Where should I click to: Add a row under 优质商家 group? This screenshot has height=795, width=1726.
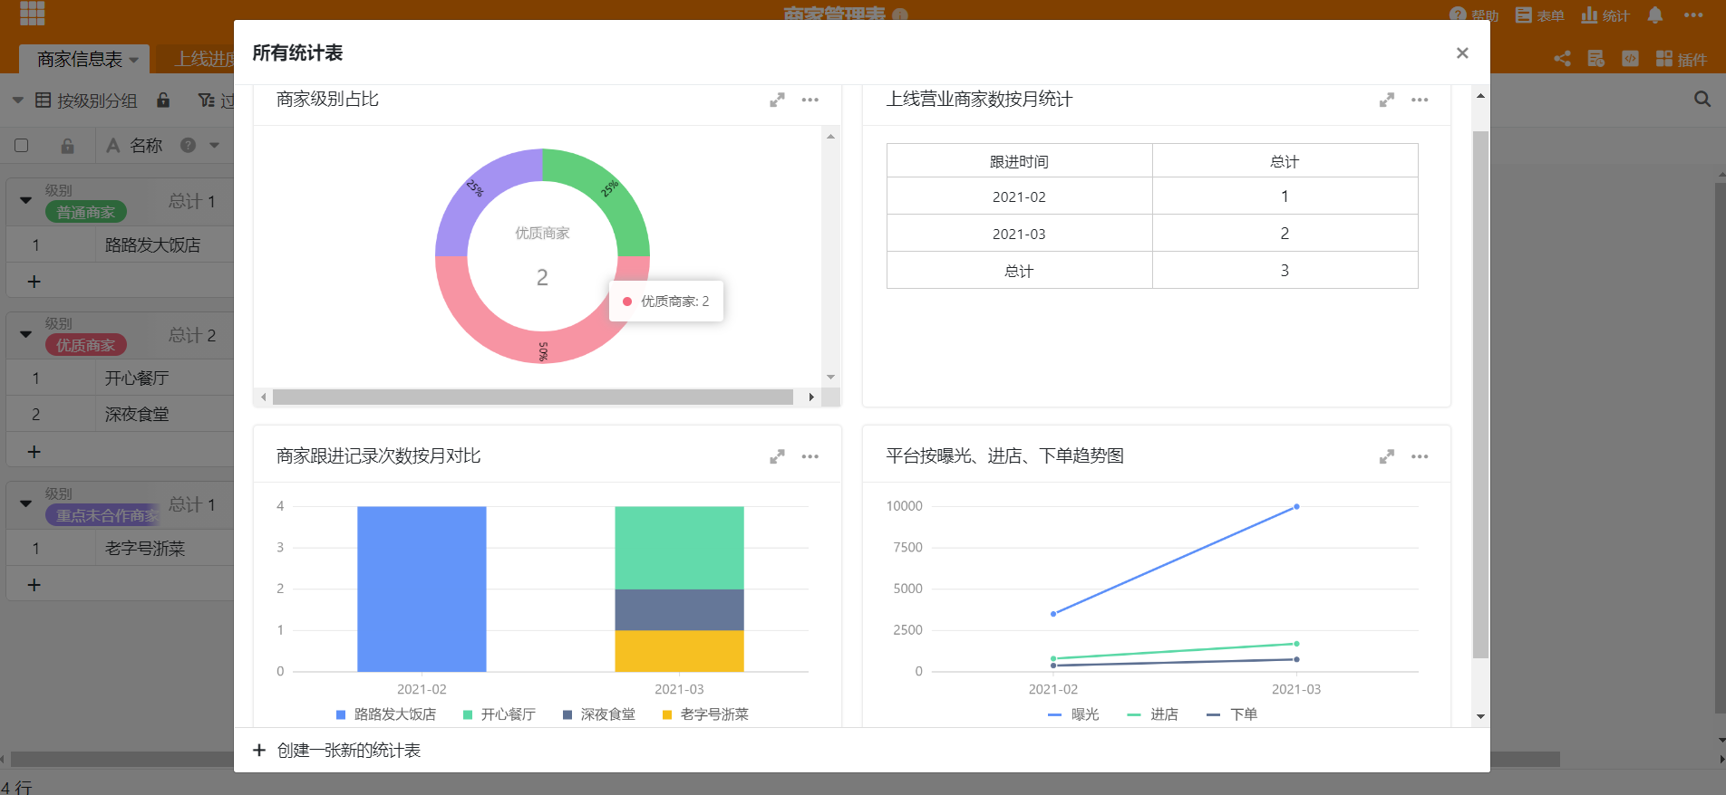click(34, 451)
